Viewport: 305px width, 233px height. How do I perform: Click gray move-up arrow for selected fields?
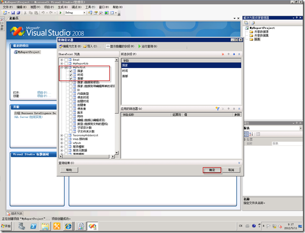coord(229,54)
